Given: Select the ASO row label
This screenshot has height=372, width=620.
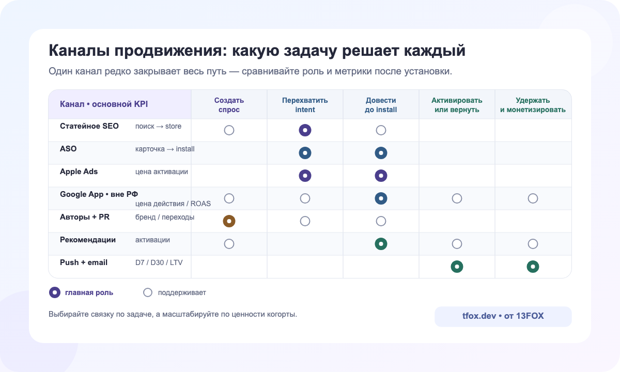Looking at the screenshot, I should click(68, 149).
